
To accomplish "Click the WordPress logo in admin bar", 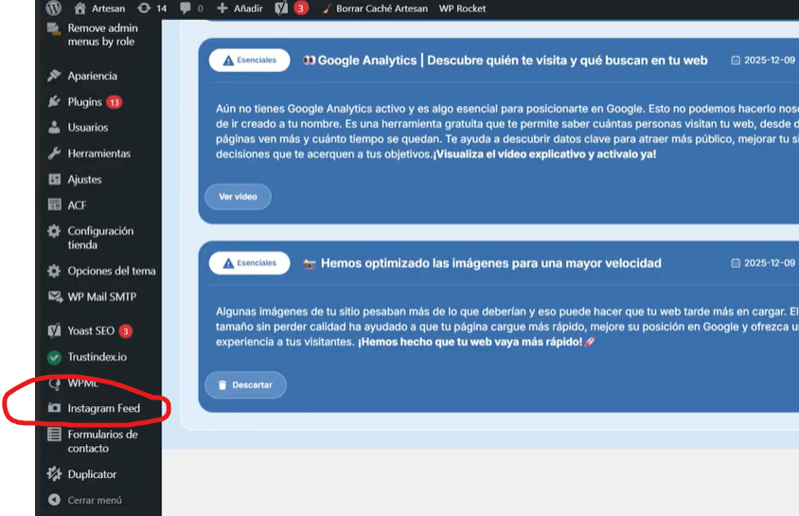I will (x=53, y=9).
